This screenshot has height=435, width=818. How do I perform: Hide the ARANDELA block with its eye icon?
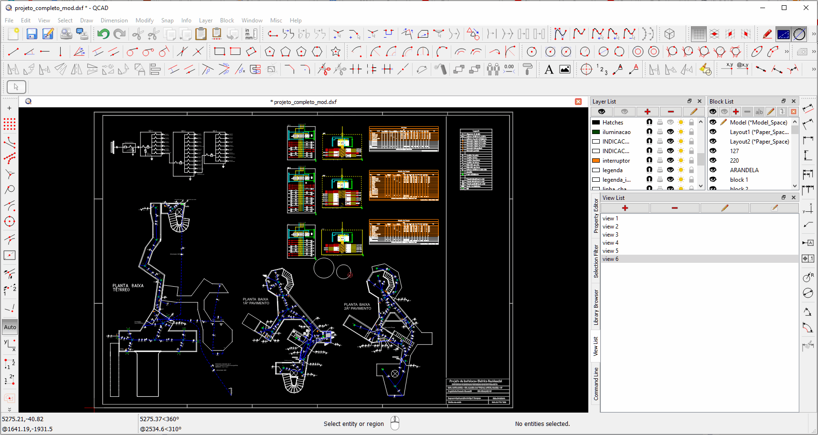pos(713,170)
